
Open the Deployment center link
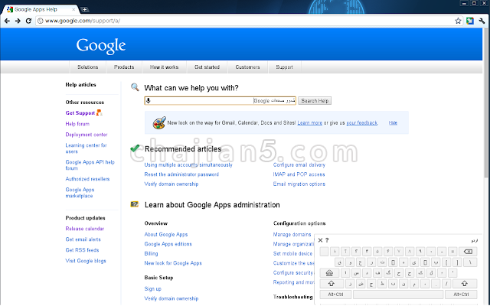point(87,135)
